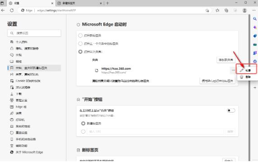The image size is (258, 162).
Task: Click the page icon beside https://hao.360.com
Action: (x=97, y=70)
